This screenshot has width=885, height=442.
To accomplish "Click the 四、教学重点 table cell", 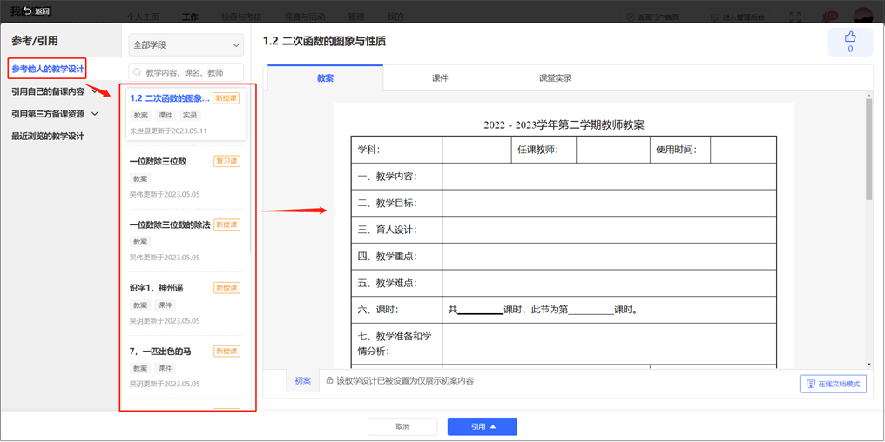I will click(397, 256).
